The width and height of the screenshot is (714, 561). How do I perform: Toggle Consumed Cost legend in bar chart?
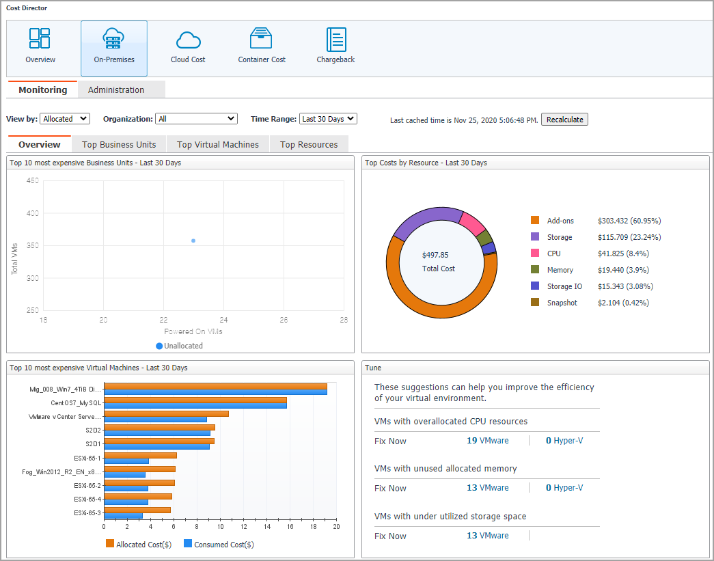coord(188,545)
